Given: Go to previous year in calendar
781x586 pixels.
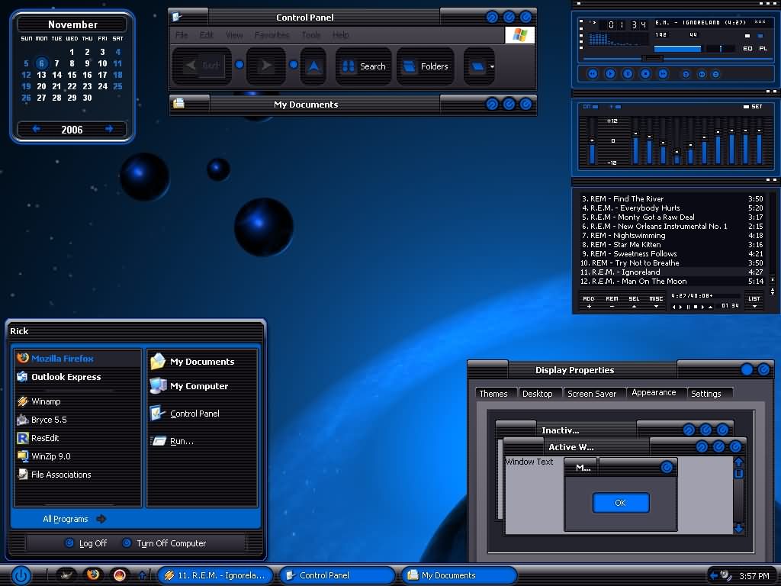Looking at the screenshot, I should [37, 129].
